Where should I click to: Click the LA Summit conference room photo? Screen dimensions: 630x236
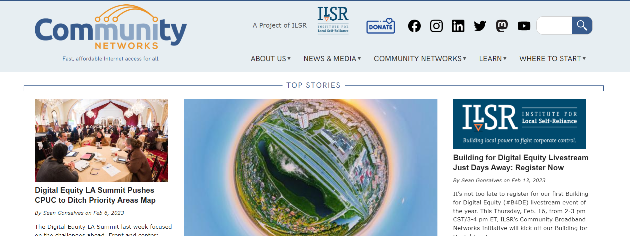101,140
